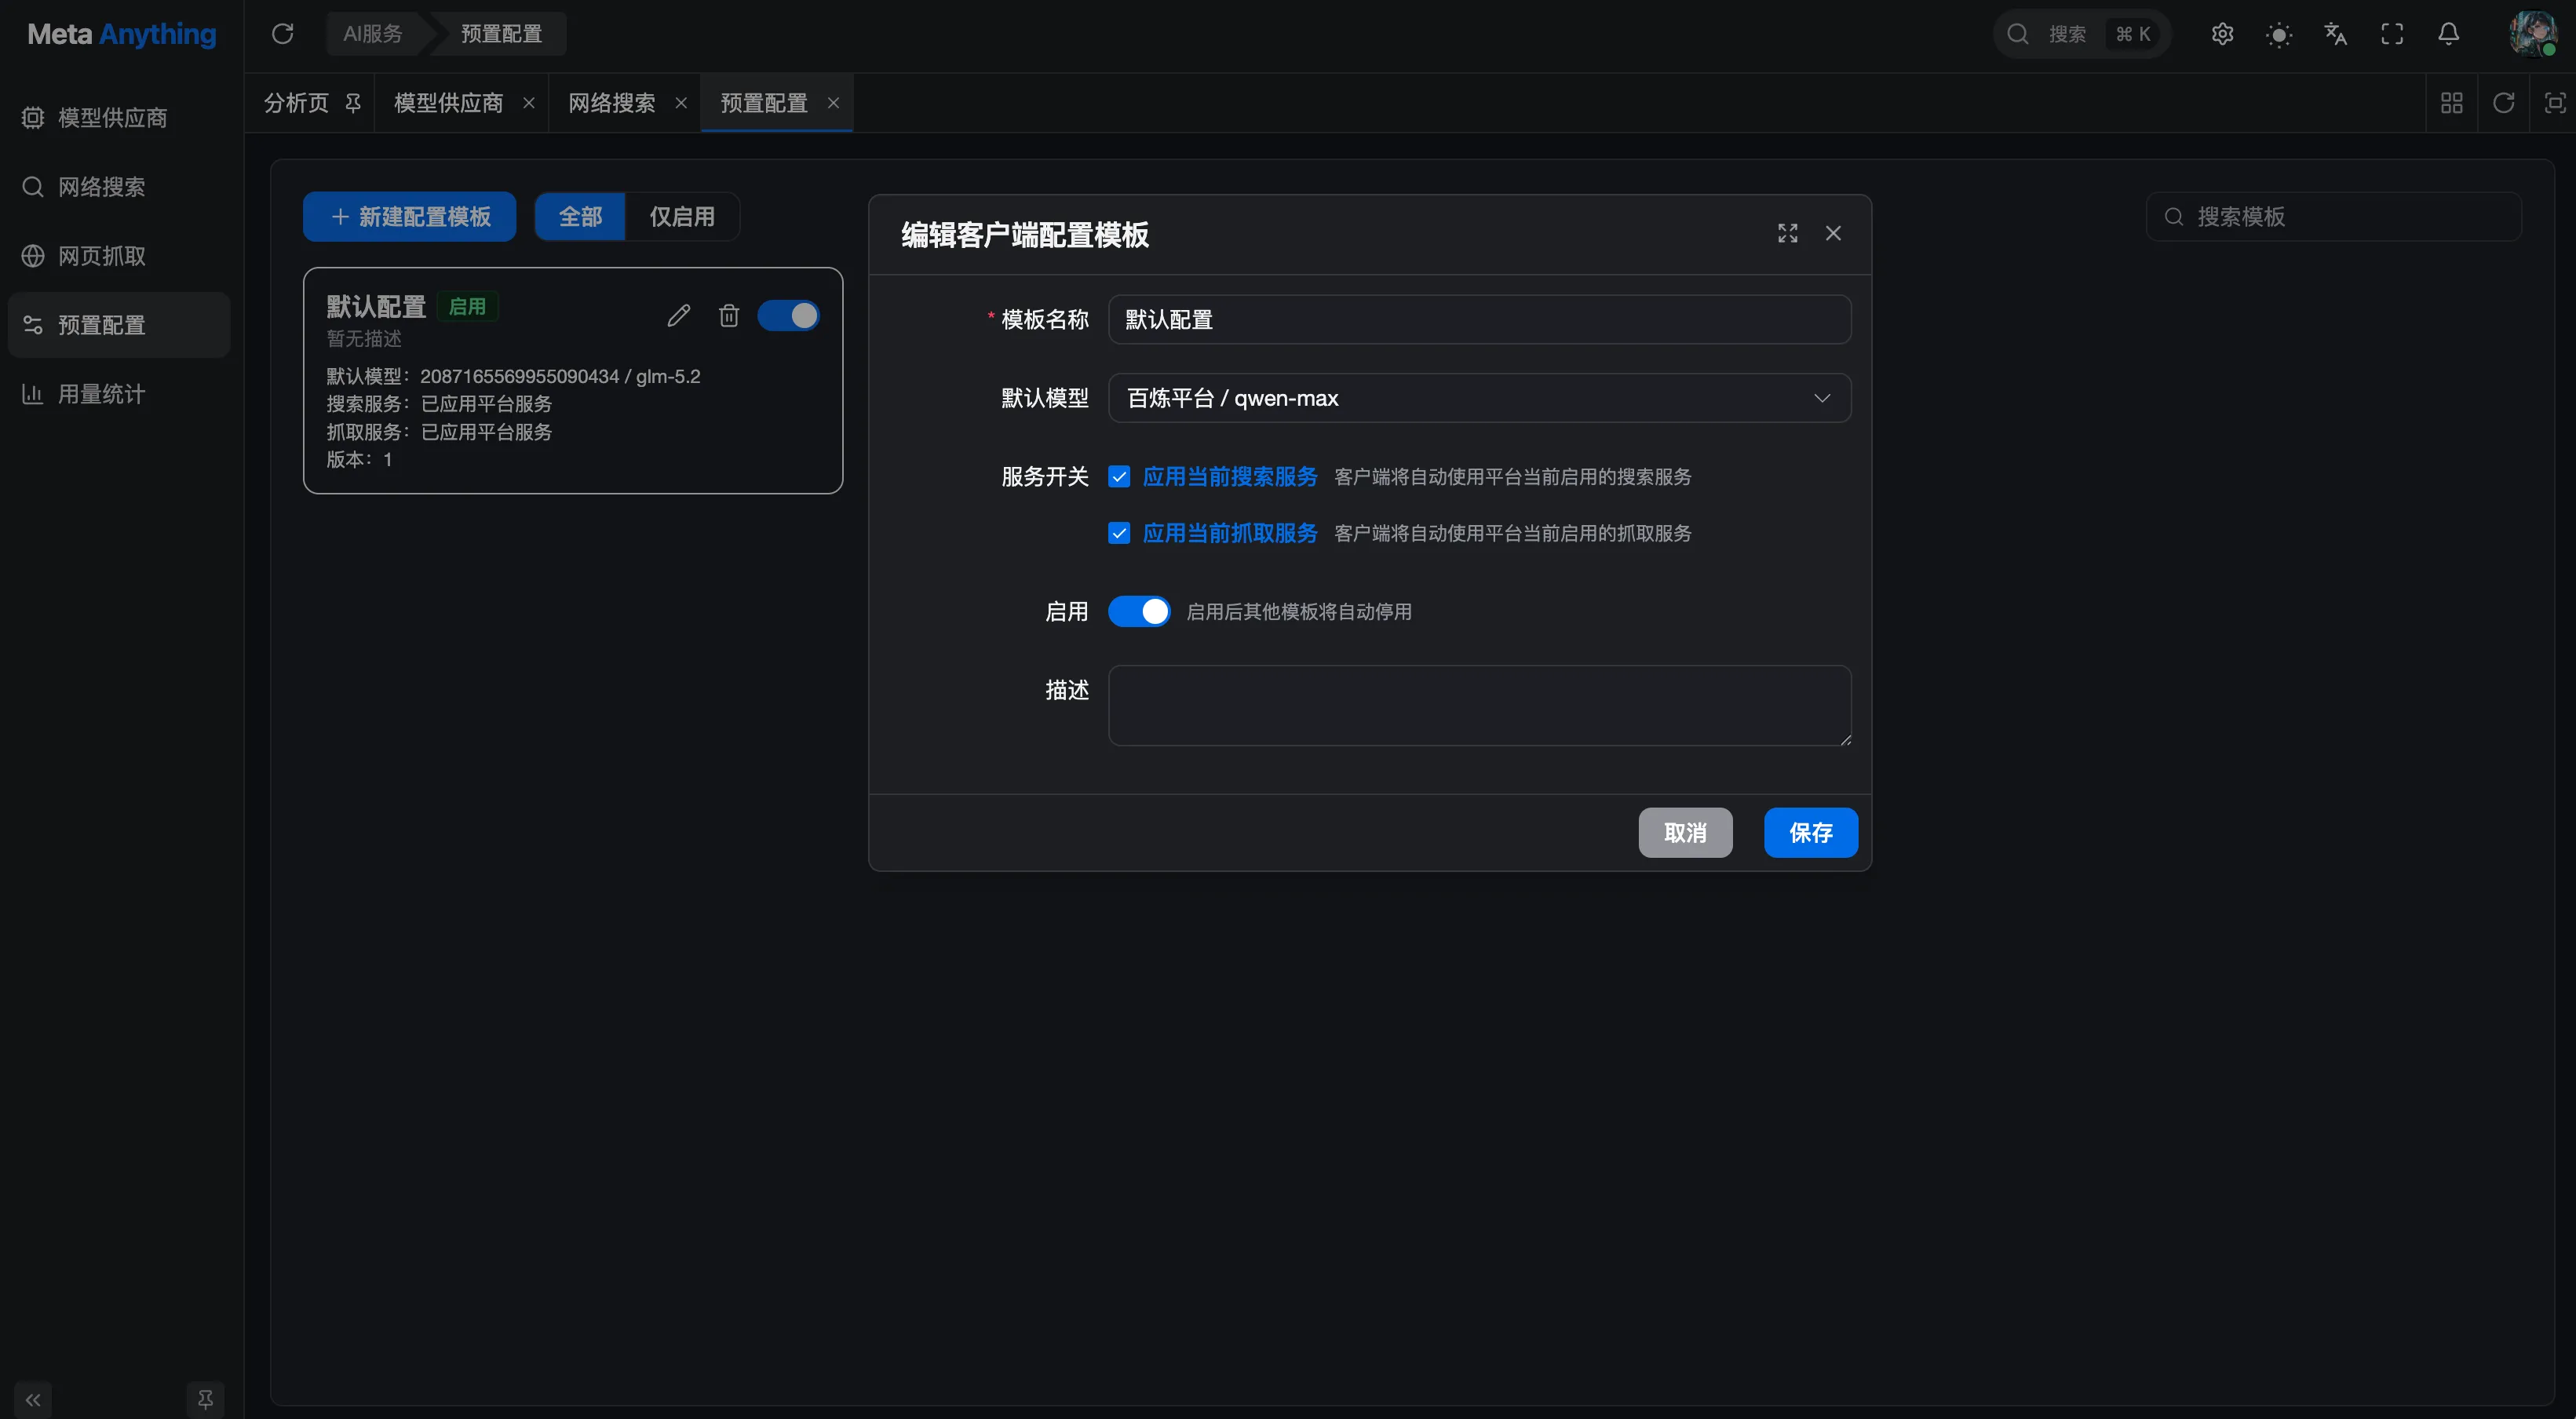This screenshot has width=2576, height=1419.
Task: Open 模型供应商 in sidebar
Action: pyautogui.click(x=119, y=118)
